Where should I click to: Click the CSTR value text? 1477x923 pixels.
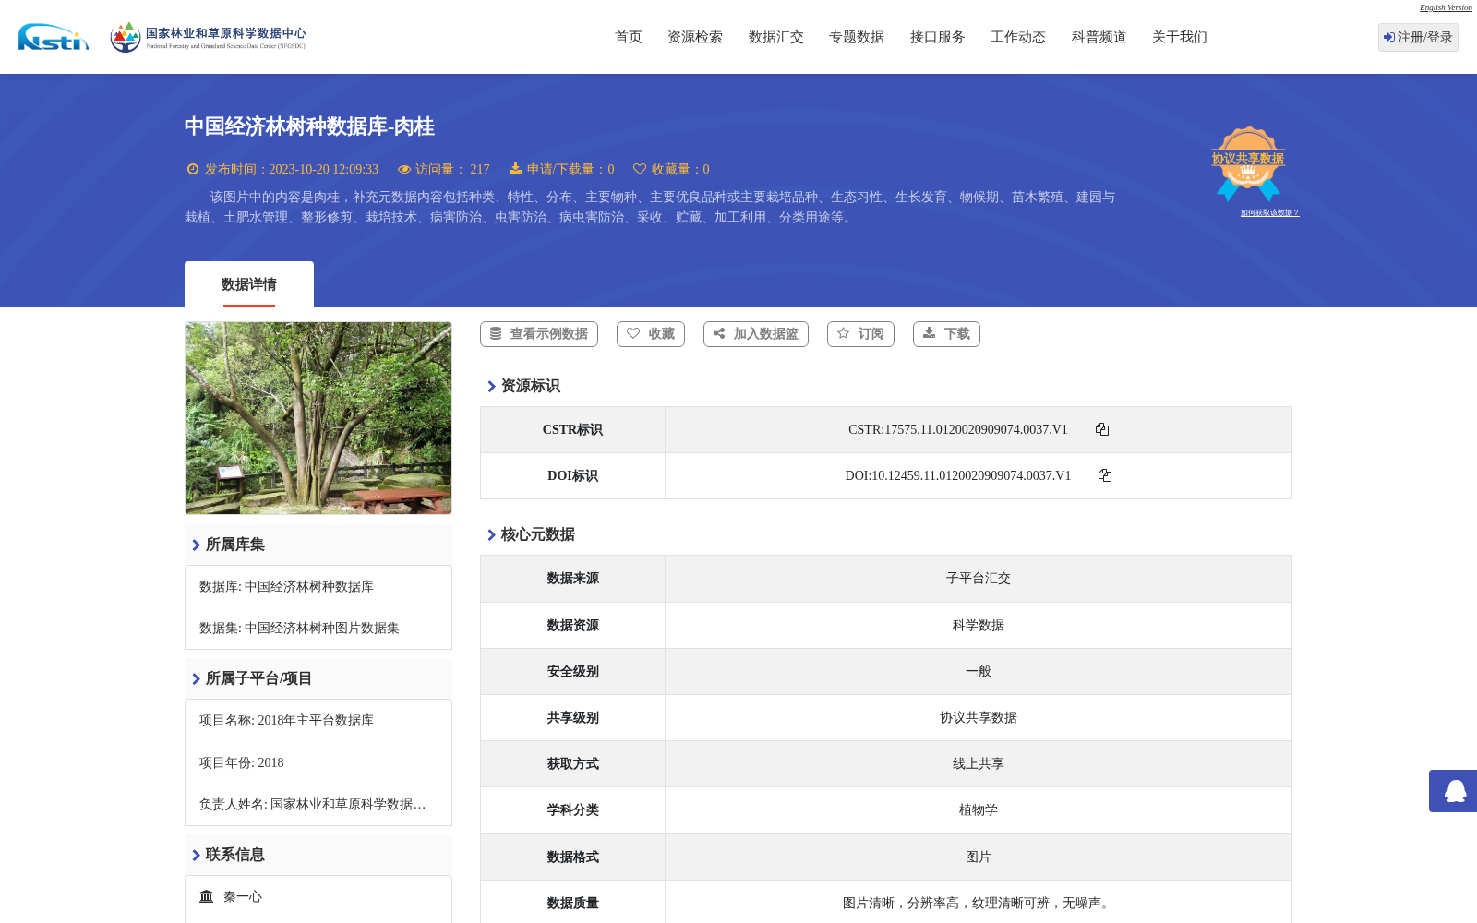coord(958,429)
